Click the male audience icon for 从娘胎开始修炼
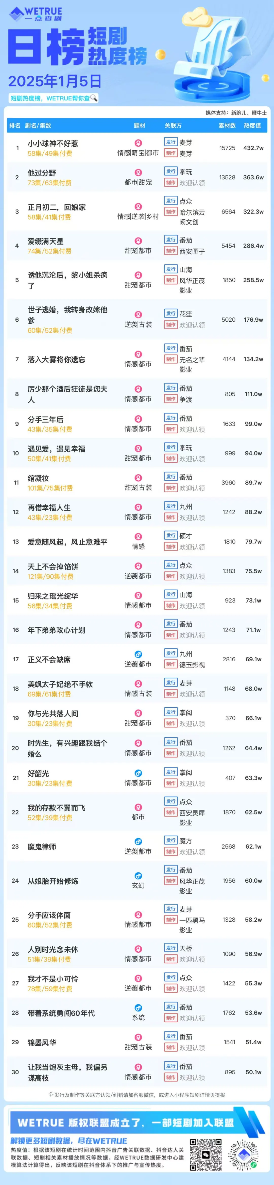 pos(138,875)
